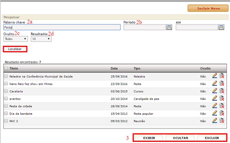230x143 pixels.
Task: Edit the 'Palestra na Conferência Municipal de Saúde' row with pencil
Action: click(x=215, y=76)
